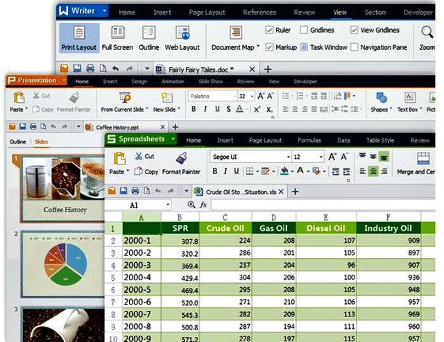The image size is (444, 342).
Task: Click text shadow S in Presentation
Action: pyautogui.click(x=228, y=109)
